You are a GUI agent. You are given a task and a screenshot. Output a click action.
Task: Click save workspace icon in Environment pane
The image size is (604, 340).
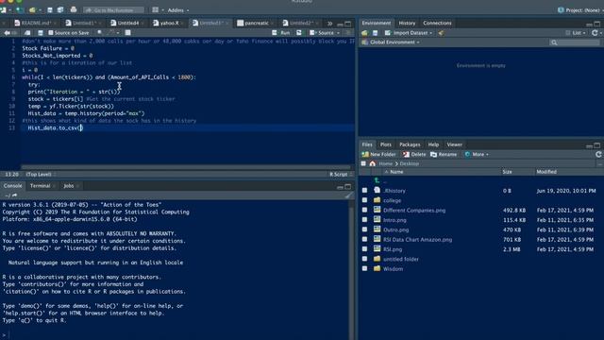(x=375, y=33)
